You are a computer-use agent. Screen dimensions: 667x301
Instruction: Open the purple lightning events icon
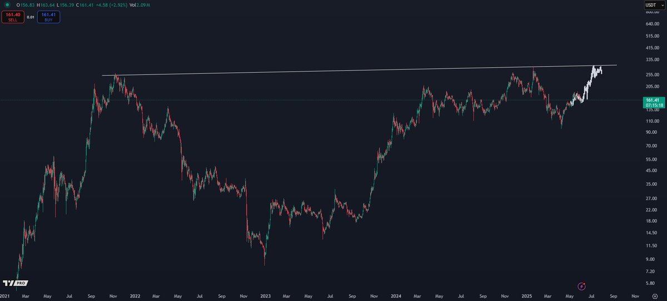581,286
